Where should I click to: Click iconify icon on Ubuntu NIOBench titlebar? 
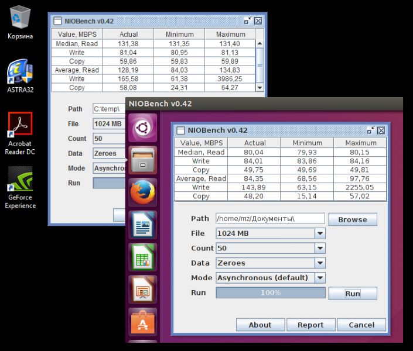coord(371,130)
